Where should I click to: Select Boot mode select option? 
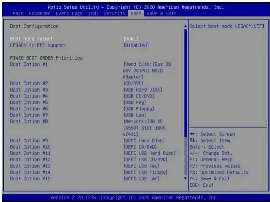pyautogui.click(x=31, y=39)
